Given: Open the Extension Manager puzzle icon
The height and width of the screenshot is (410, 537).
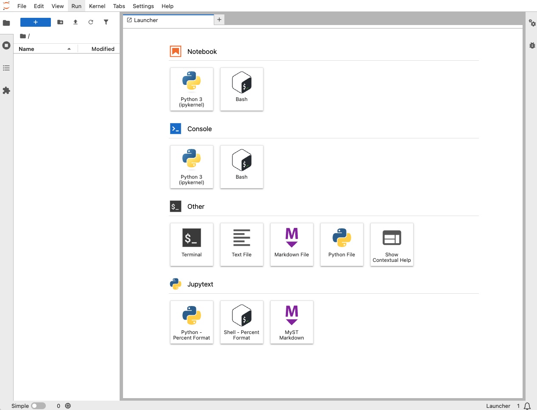Looking at the screenshot, I should [6, 90].
